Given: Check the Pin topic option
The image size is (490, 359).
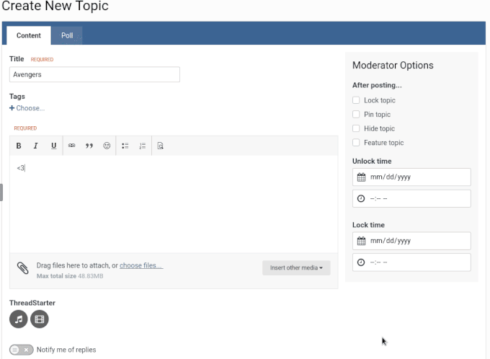Looking at the screenshot, I should [356, 115].
